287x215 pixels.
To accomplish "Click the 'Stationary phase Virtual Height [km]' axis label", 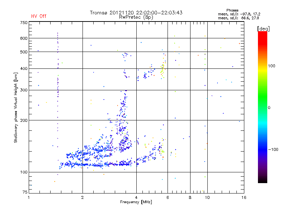I will point(15,108).
